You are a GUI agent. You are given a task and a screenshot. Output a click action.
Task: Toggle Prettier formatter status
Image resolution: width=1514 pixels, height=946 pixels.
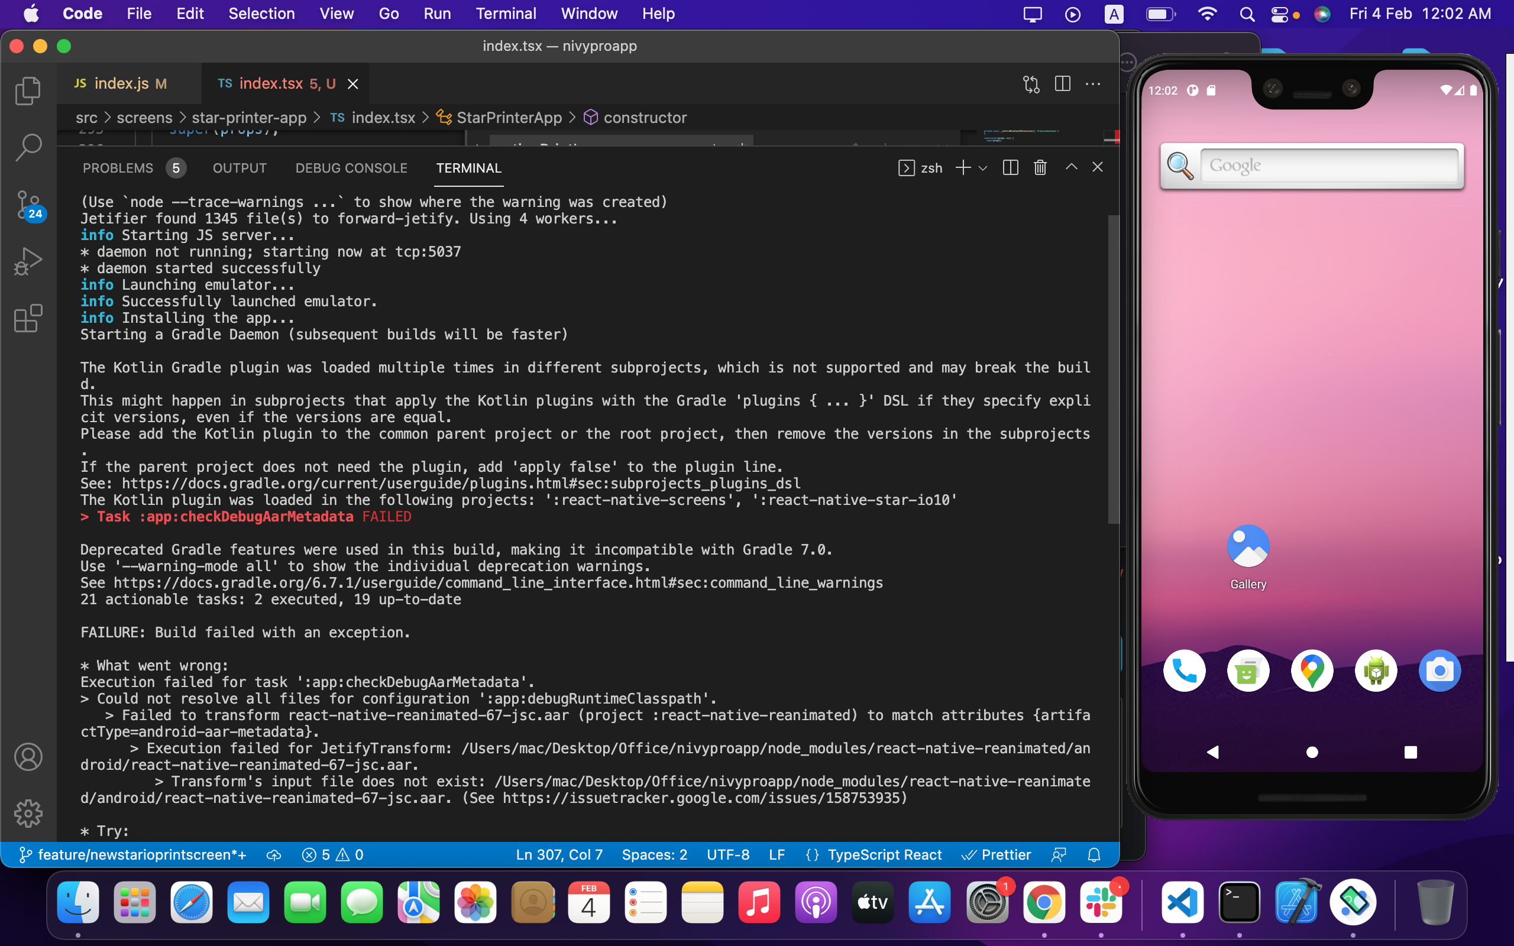996,855
